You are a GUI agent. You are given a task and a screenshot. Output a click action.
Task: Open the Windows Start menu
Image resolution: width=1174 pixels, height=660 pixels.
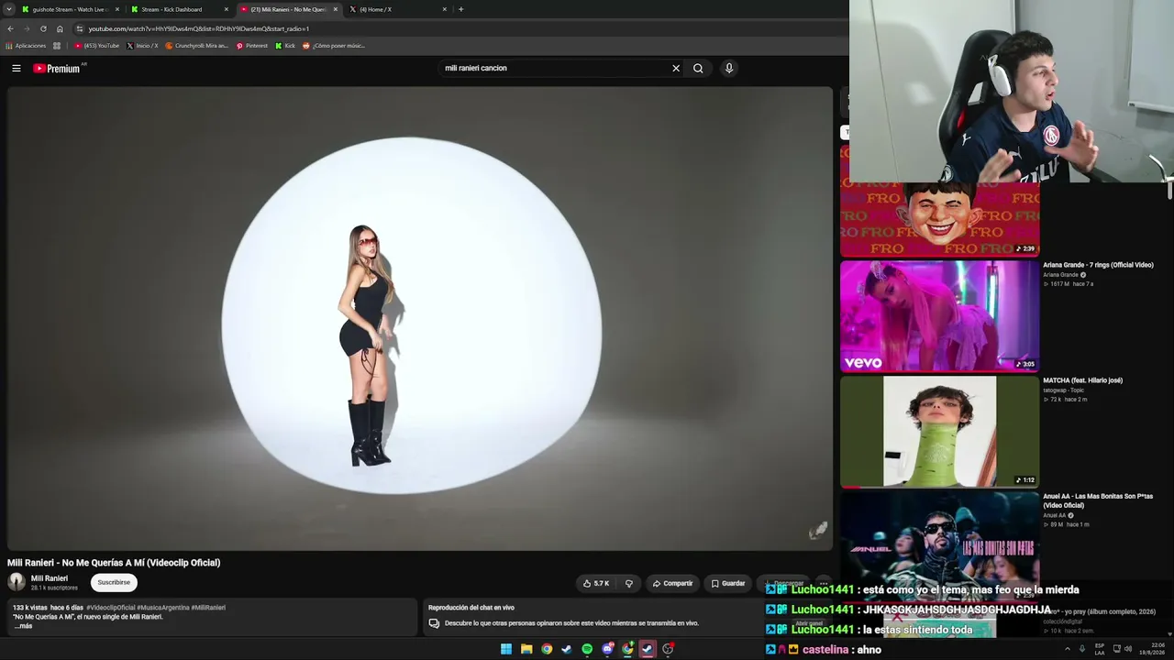pyautogui.click(x=506, y=649)
